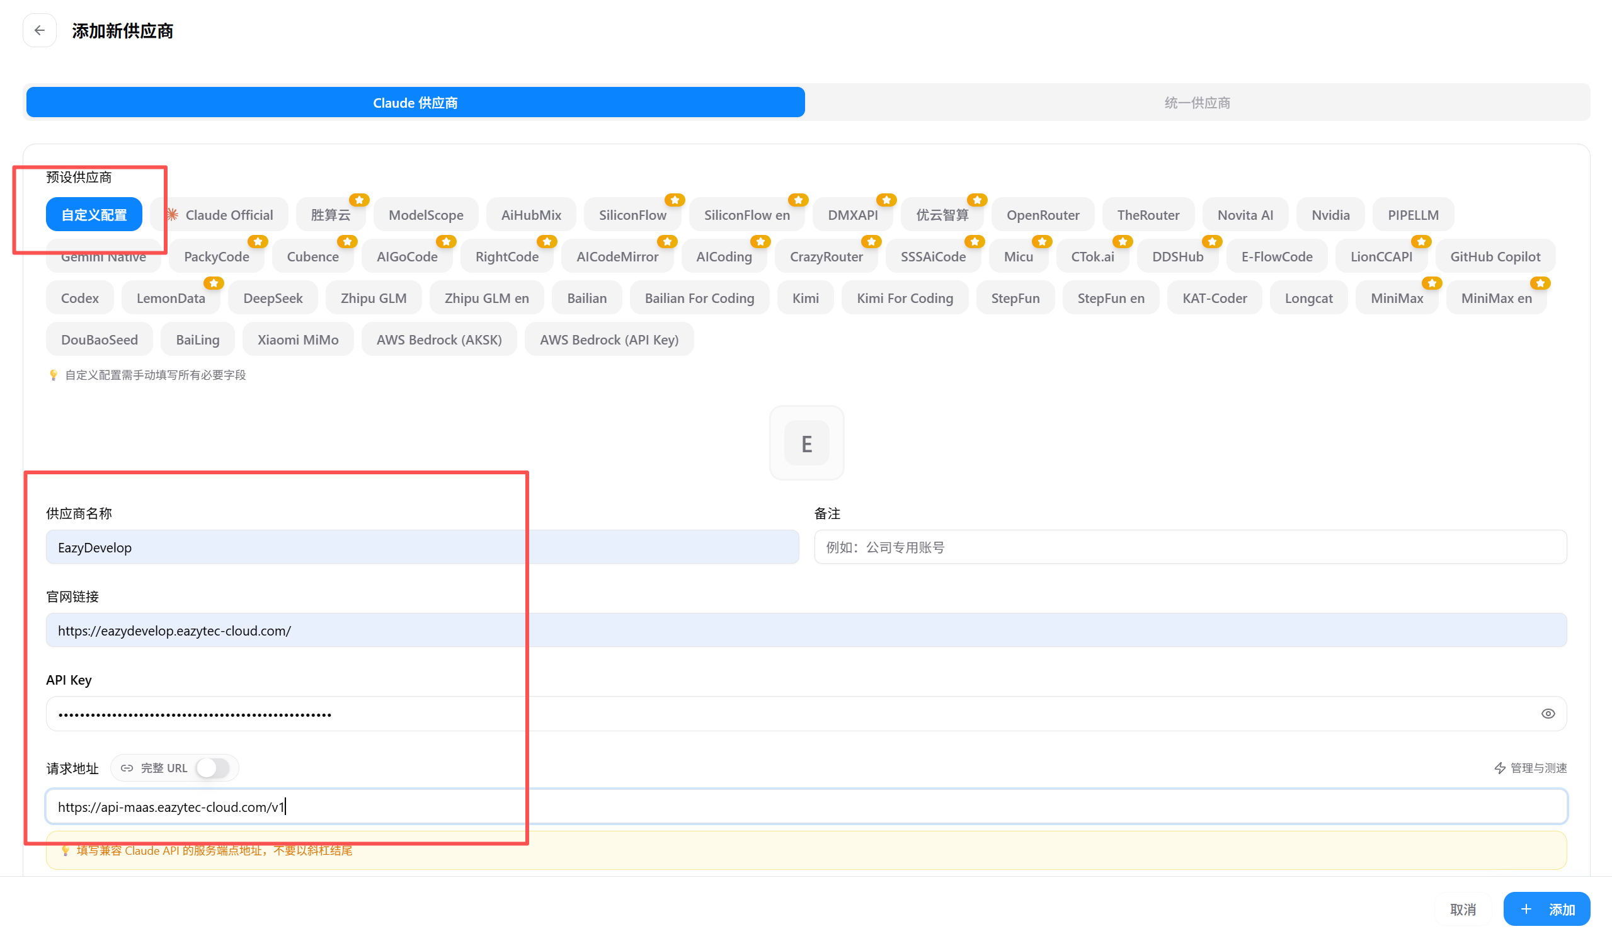This screenshot has height=941, width=1612.
Task: Go back with the arrow button
Action: (x=40, y=30)
